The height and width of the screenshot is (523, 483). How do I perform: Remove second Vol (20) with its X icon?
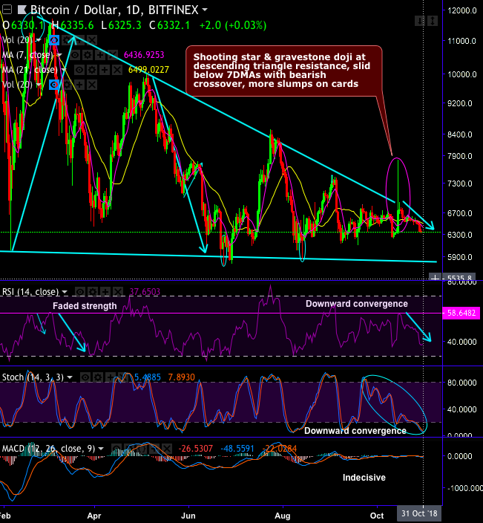click(x=92, y=85)
